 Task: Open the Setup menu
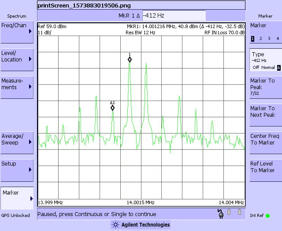(17, 170)
